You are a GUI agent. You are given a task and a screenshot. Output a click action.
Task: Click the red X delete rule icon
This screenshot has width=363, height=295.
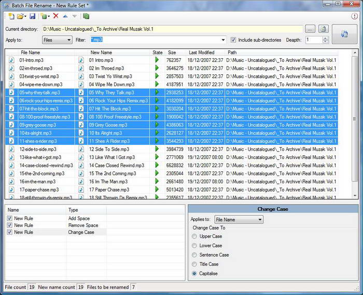(x=55, y=17)
